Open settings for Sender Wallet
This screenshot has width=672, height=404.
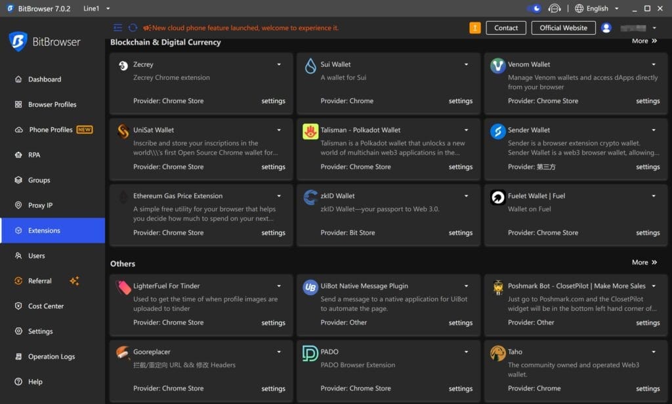click(x=648, y=167)
